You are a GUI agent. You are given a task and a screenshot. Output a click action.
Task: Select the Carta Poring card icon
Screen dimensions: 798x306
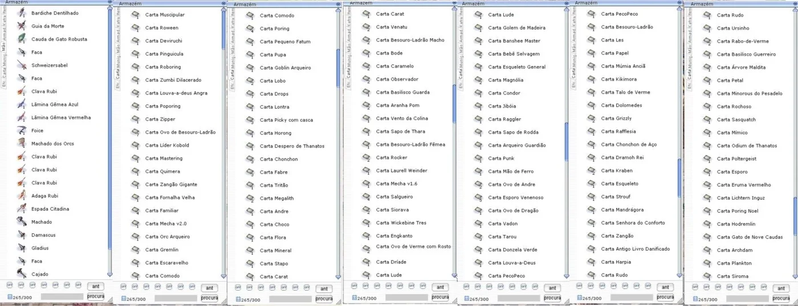point(250,28)
